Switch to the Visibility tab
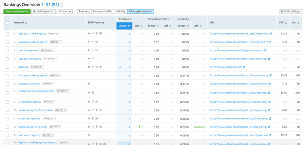The image size is (304, 145). (x=120, y=11)
